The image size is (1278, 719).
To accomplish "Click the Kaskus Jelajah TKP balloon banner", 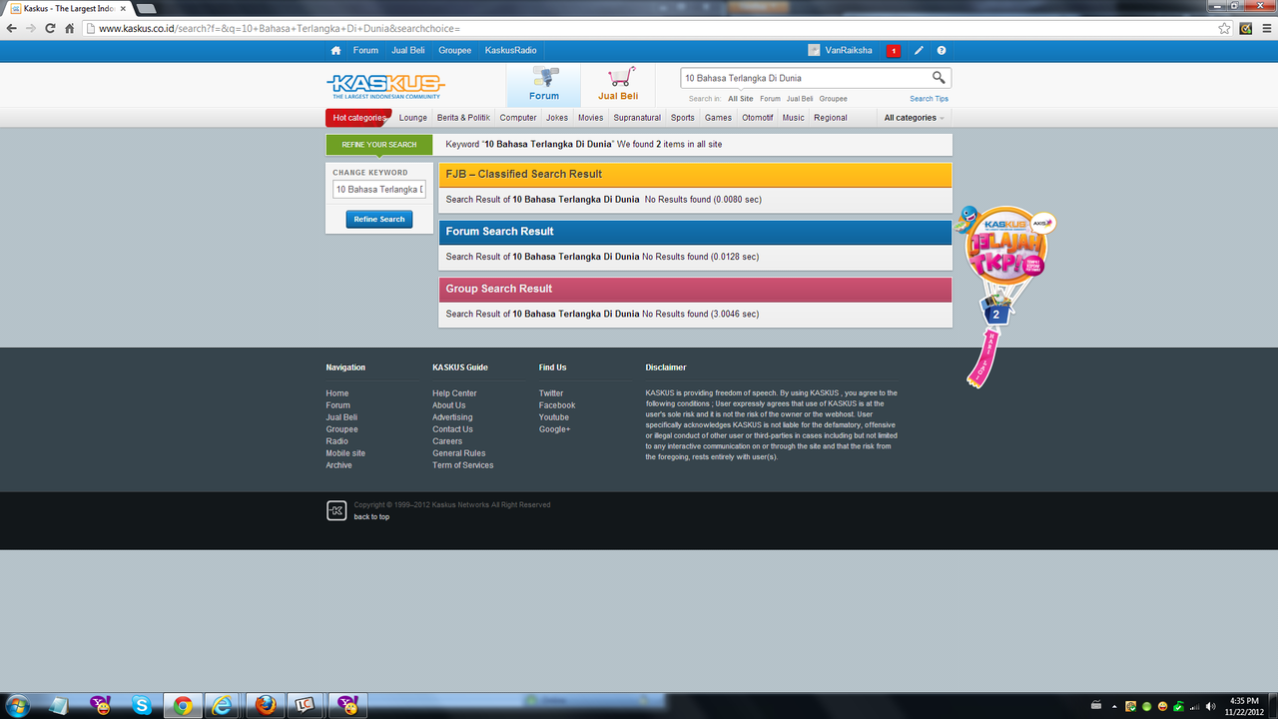I will 1003,295.
